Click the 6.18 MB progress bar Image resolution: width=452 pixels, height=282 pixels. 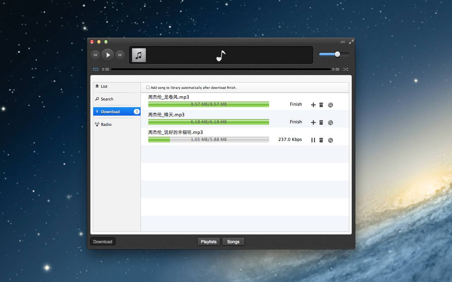point(209,122)
